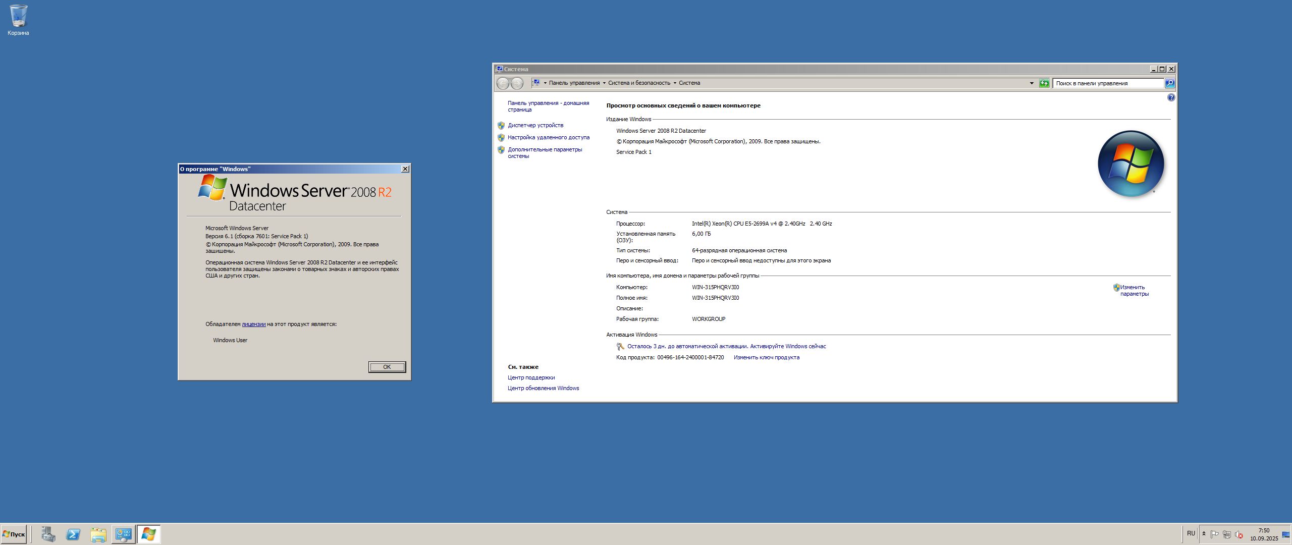Show hidden tray icons chevron
1292x545 pixels.
point(1204,534)
